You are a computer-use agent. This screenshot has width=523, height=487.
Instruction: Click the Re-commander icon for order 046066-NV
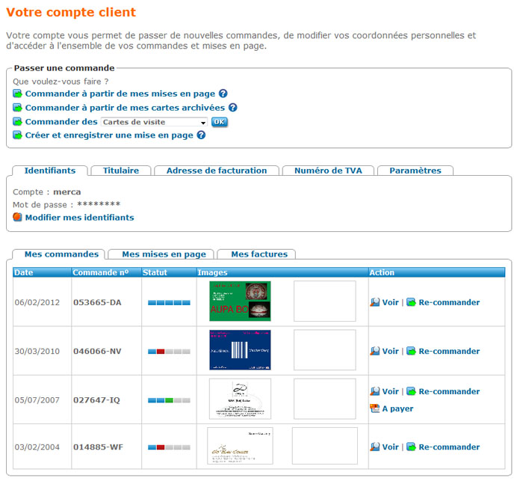[411, 352]
